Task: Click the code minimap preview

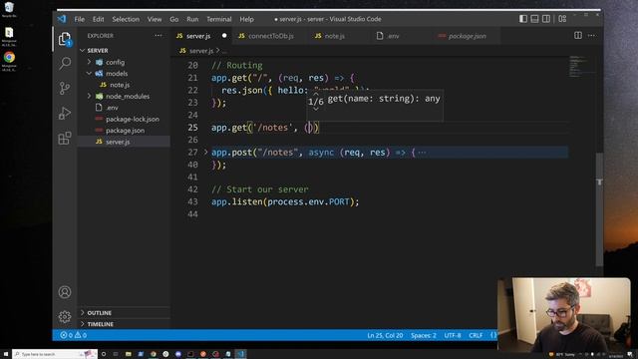Action: [581, 67]
